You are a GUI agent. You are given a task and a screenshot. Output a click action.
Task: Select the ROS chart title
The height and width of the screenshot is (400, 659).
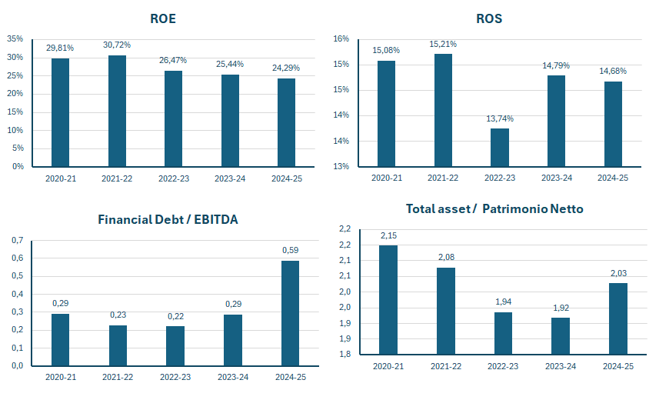pyautogui.click(x=489, y=18)
